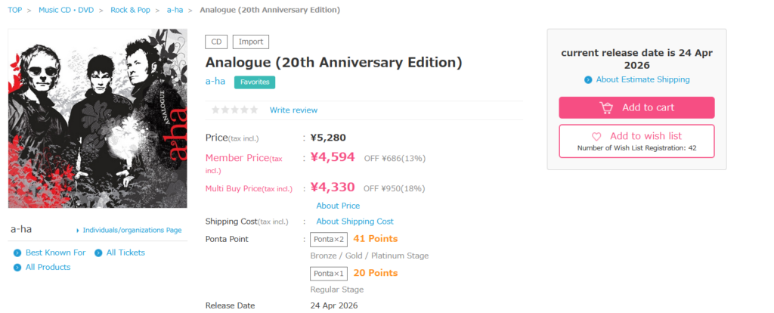Click the Individuals/organizations Page arrow
Image resolution: width=774 pixels, height=313 pixels.
[x=78, y=231]
